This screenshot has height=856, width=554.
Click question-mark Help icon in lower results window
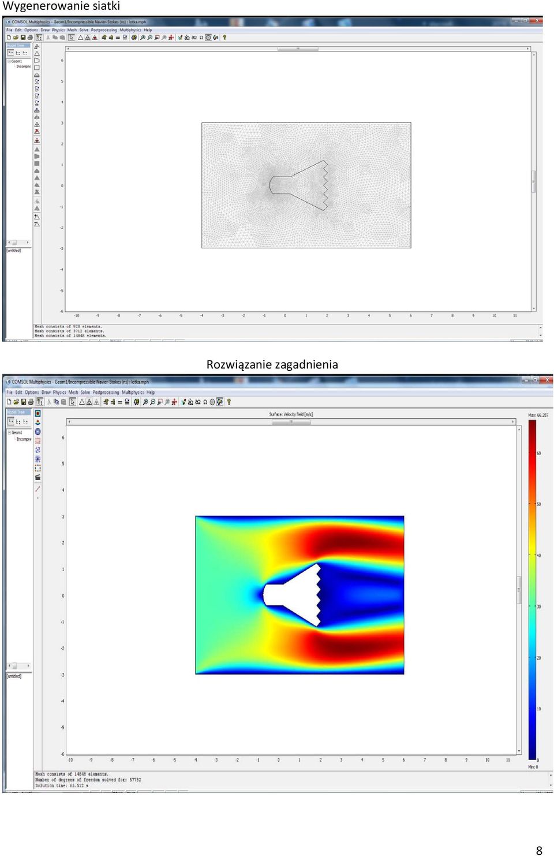coord(229,402)
